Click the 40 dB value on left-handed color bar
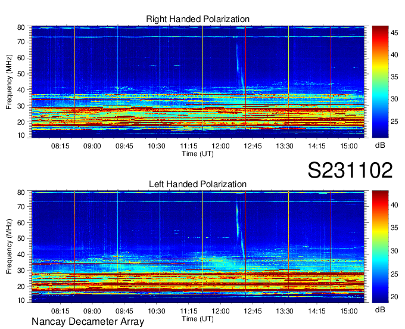The height and width of the screenshot is (329, 405). (x=394, y=205)
